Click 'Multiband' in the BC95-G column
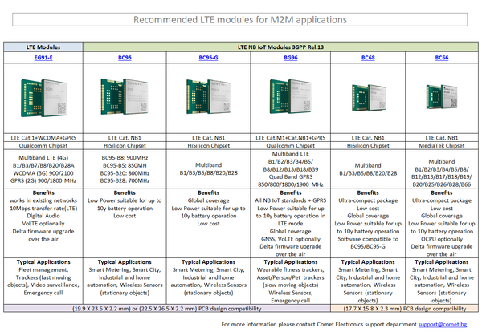 pyautogui.click(x=208, y=165)
